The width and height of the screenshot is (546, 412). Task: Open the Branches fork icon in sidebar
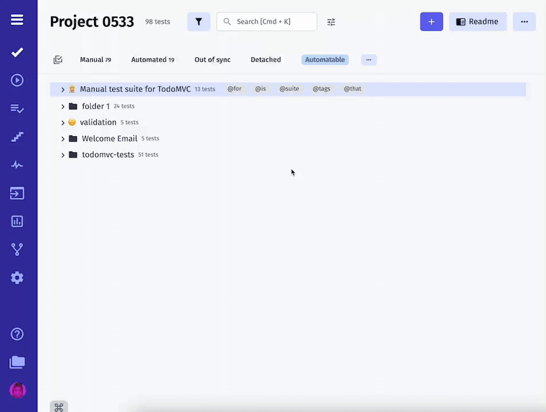(17, 249)
